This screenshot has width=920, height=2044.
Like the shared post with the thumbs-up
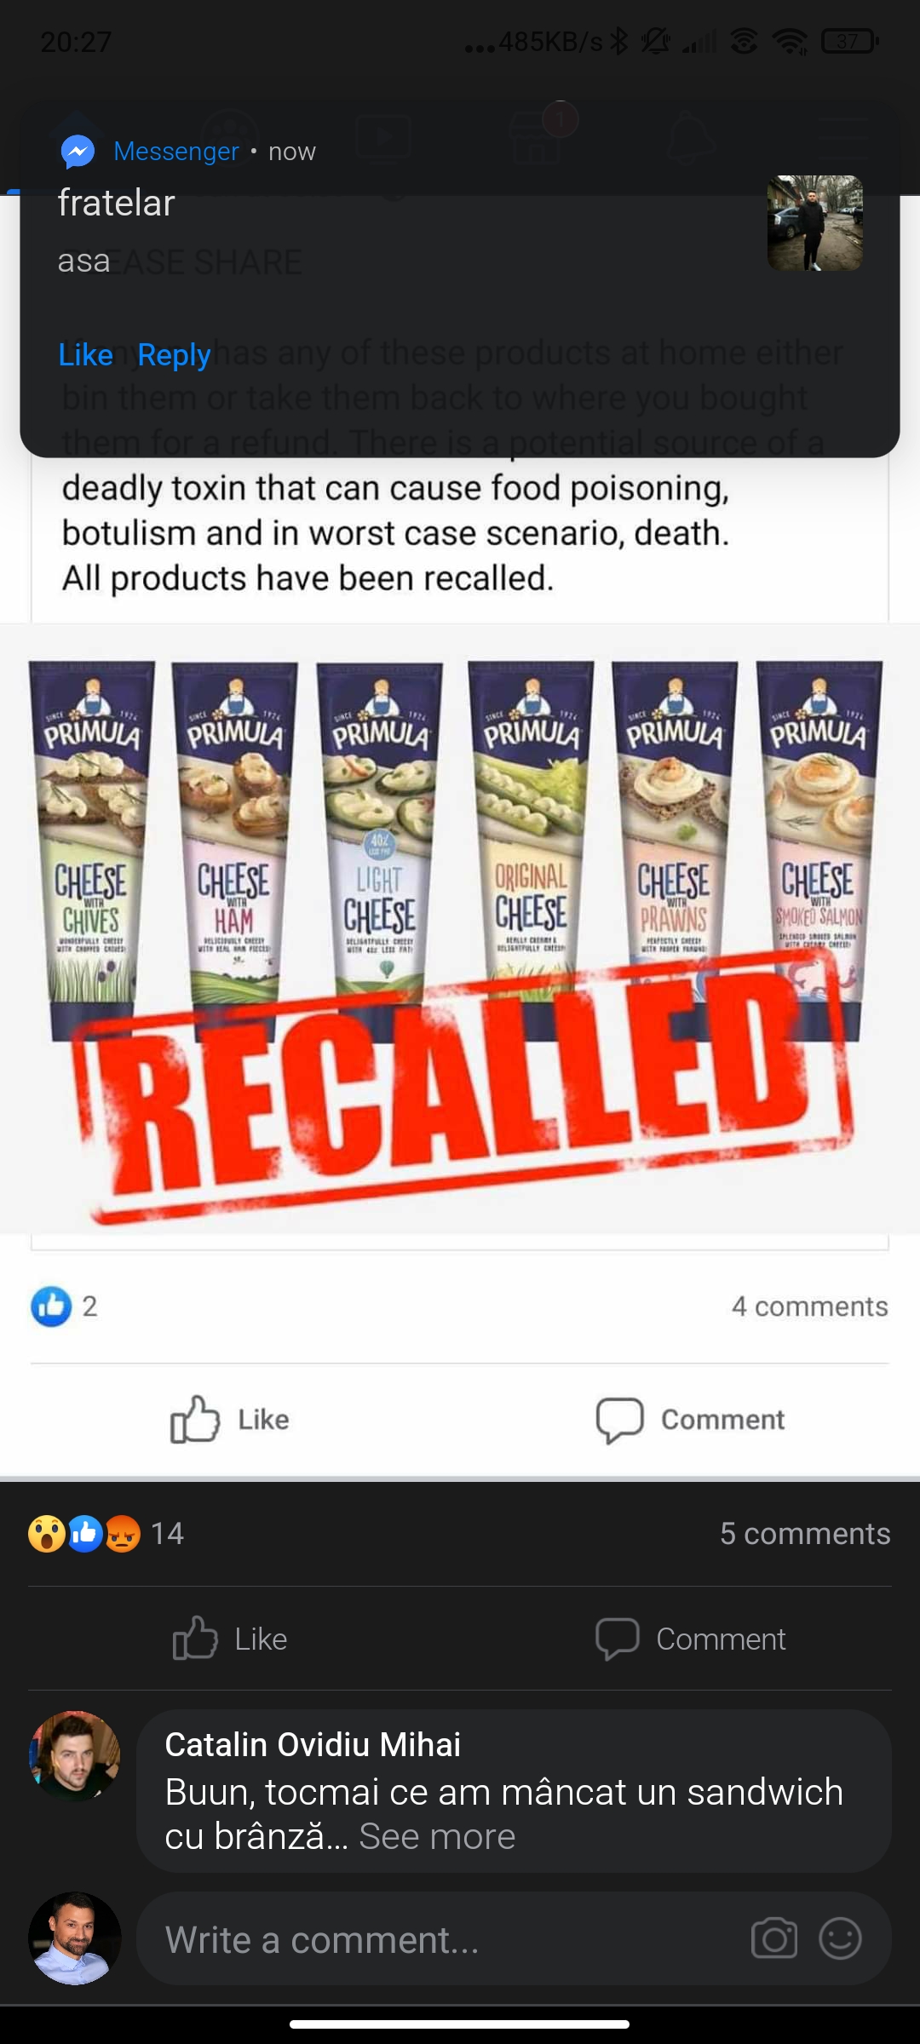(230, 1419)
